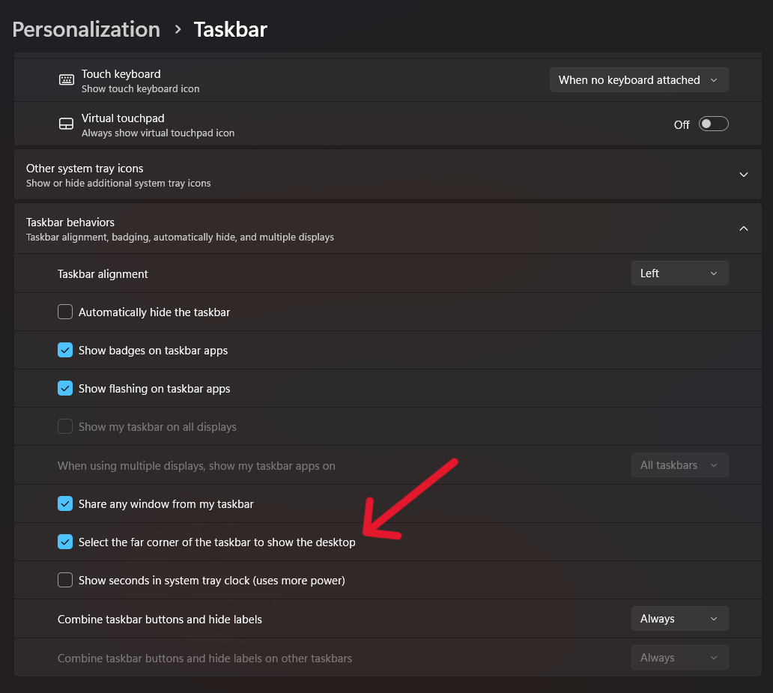Enable Automatically hide the taskbar
The image size is (773, 693).
65,312
